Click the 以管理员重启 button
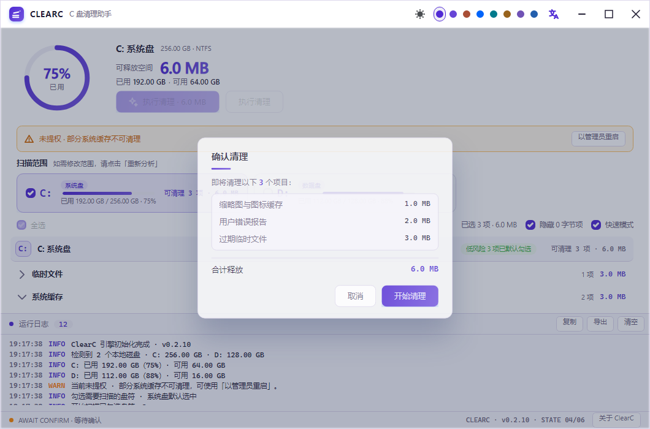650x429 pixels. (598, 138)
